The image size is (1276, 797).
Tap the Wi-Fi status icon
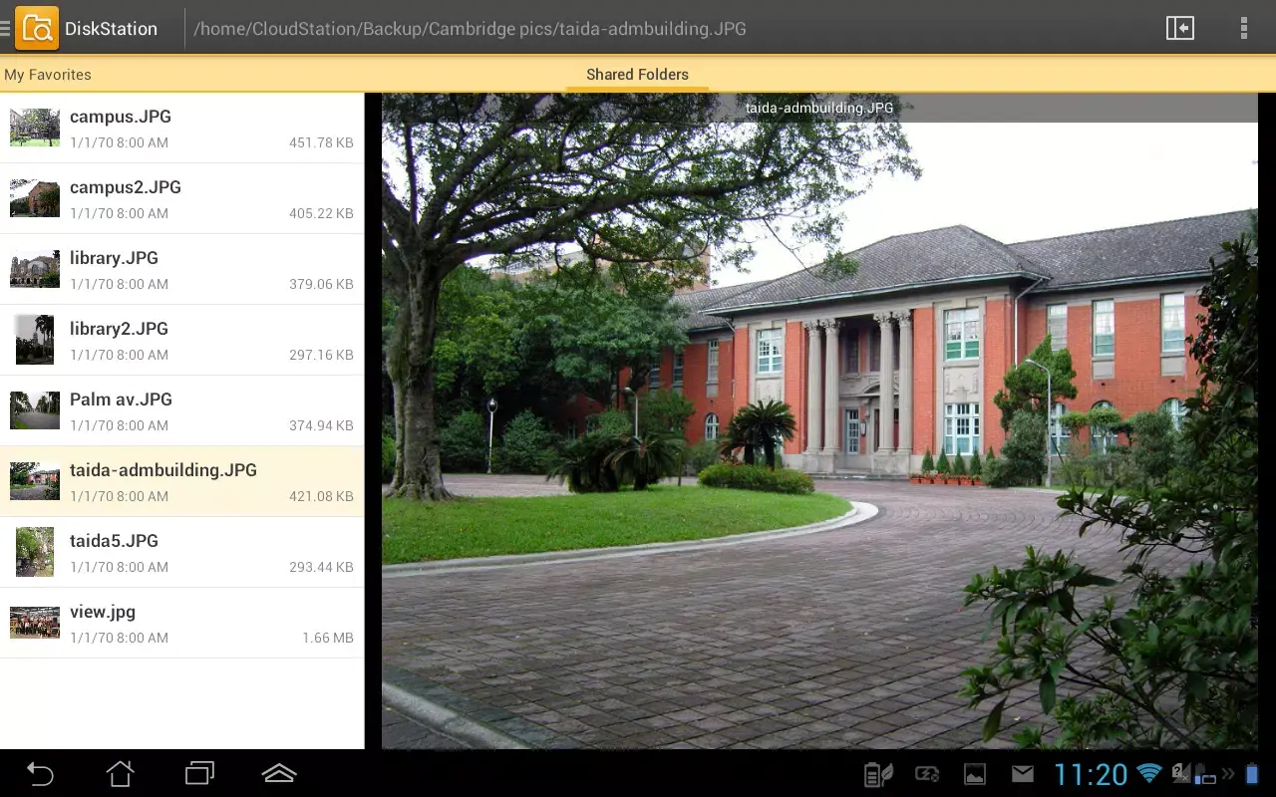point(1147,772)
